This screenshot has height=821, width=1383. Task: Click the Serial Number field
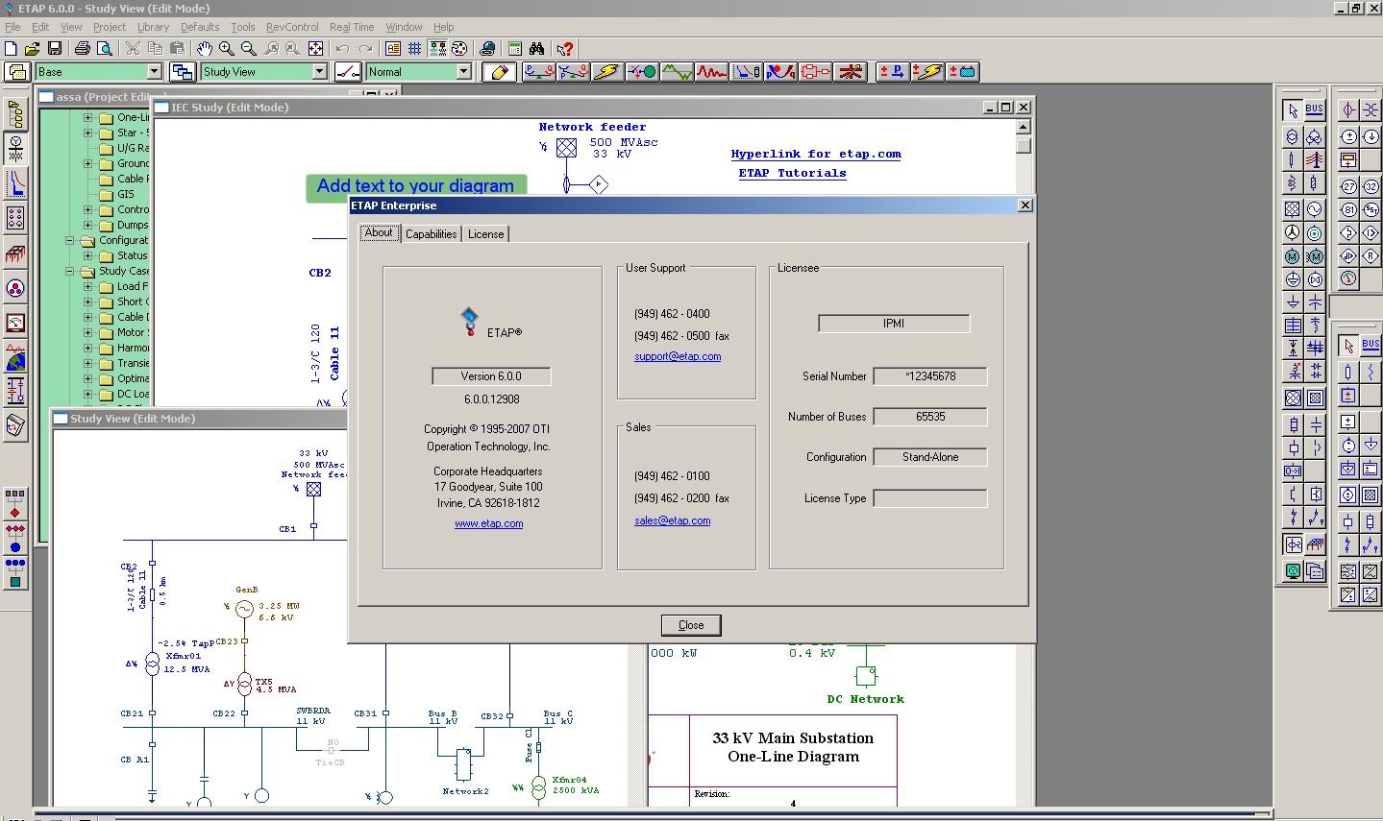929,376
